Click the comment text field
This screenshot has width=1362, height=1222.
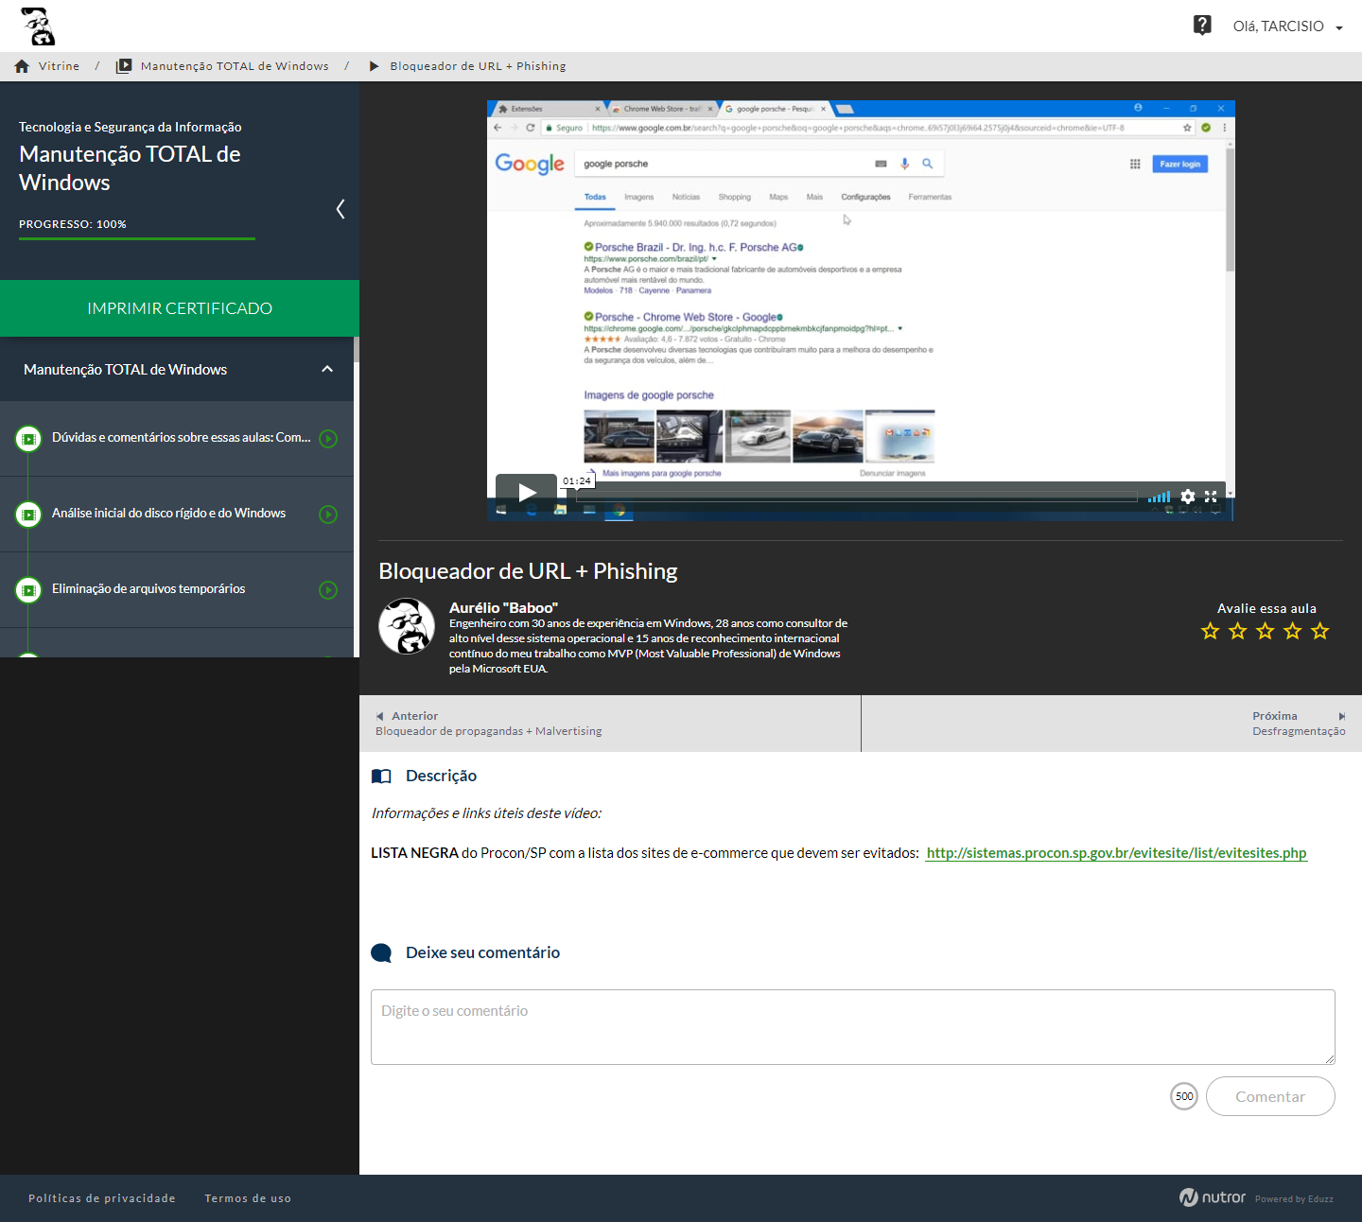pyautogui.click(x=852, y=1027)
